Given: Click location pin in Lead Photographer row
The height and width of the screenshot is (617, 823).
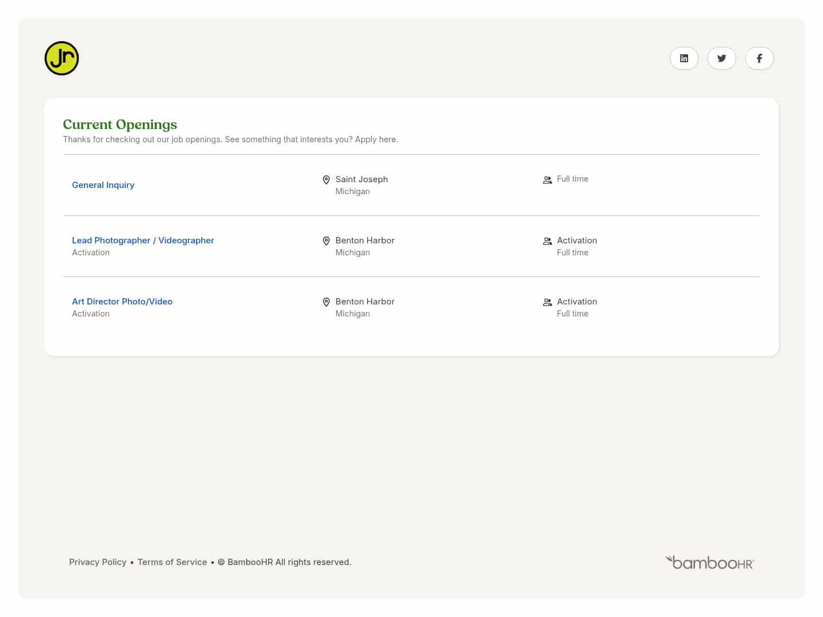Looking at the screenshot, I should coord(326,241).
